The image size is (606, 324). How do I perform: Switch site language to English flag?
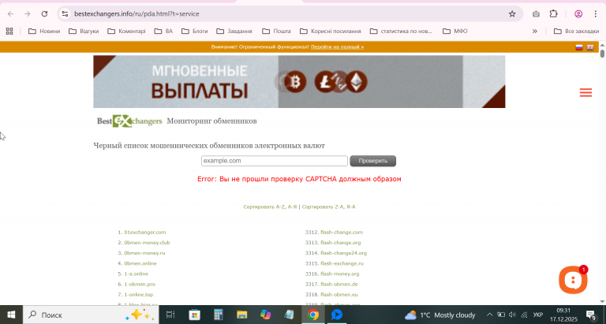pyautogui.click(x=590, y=47)
